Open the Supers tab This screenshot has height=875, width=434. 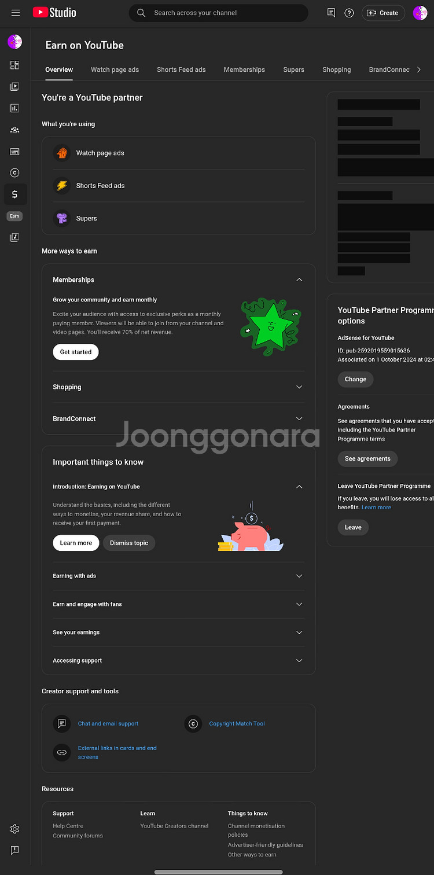pyautogui.click(x=293, y=69)
